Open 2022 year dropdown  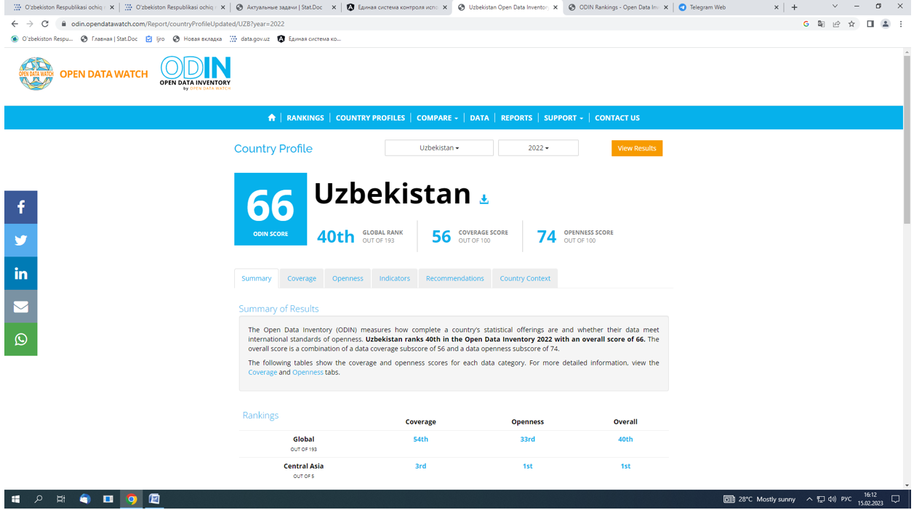538,148
